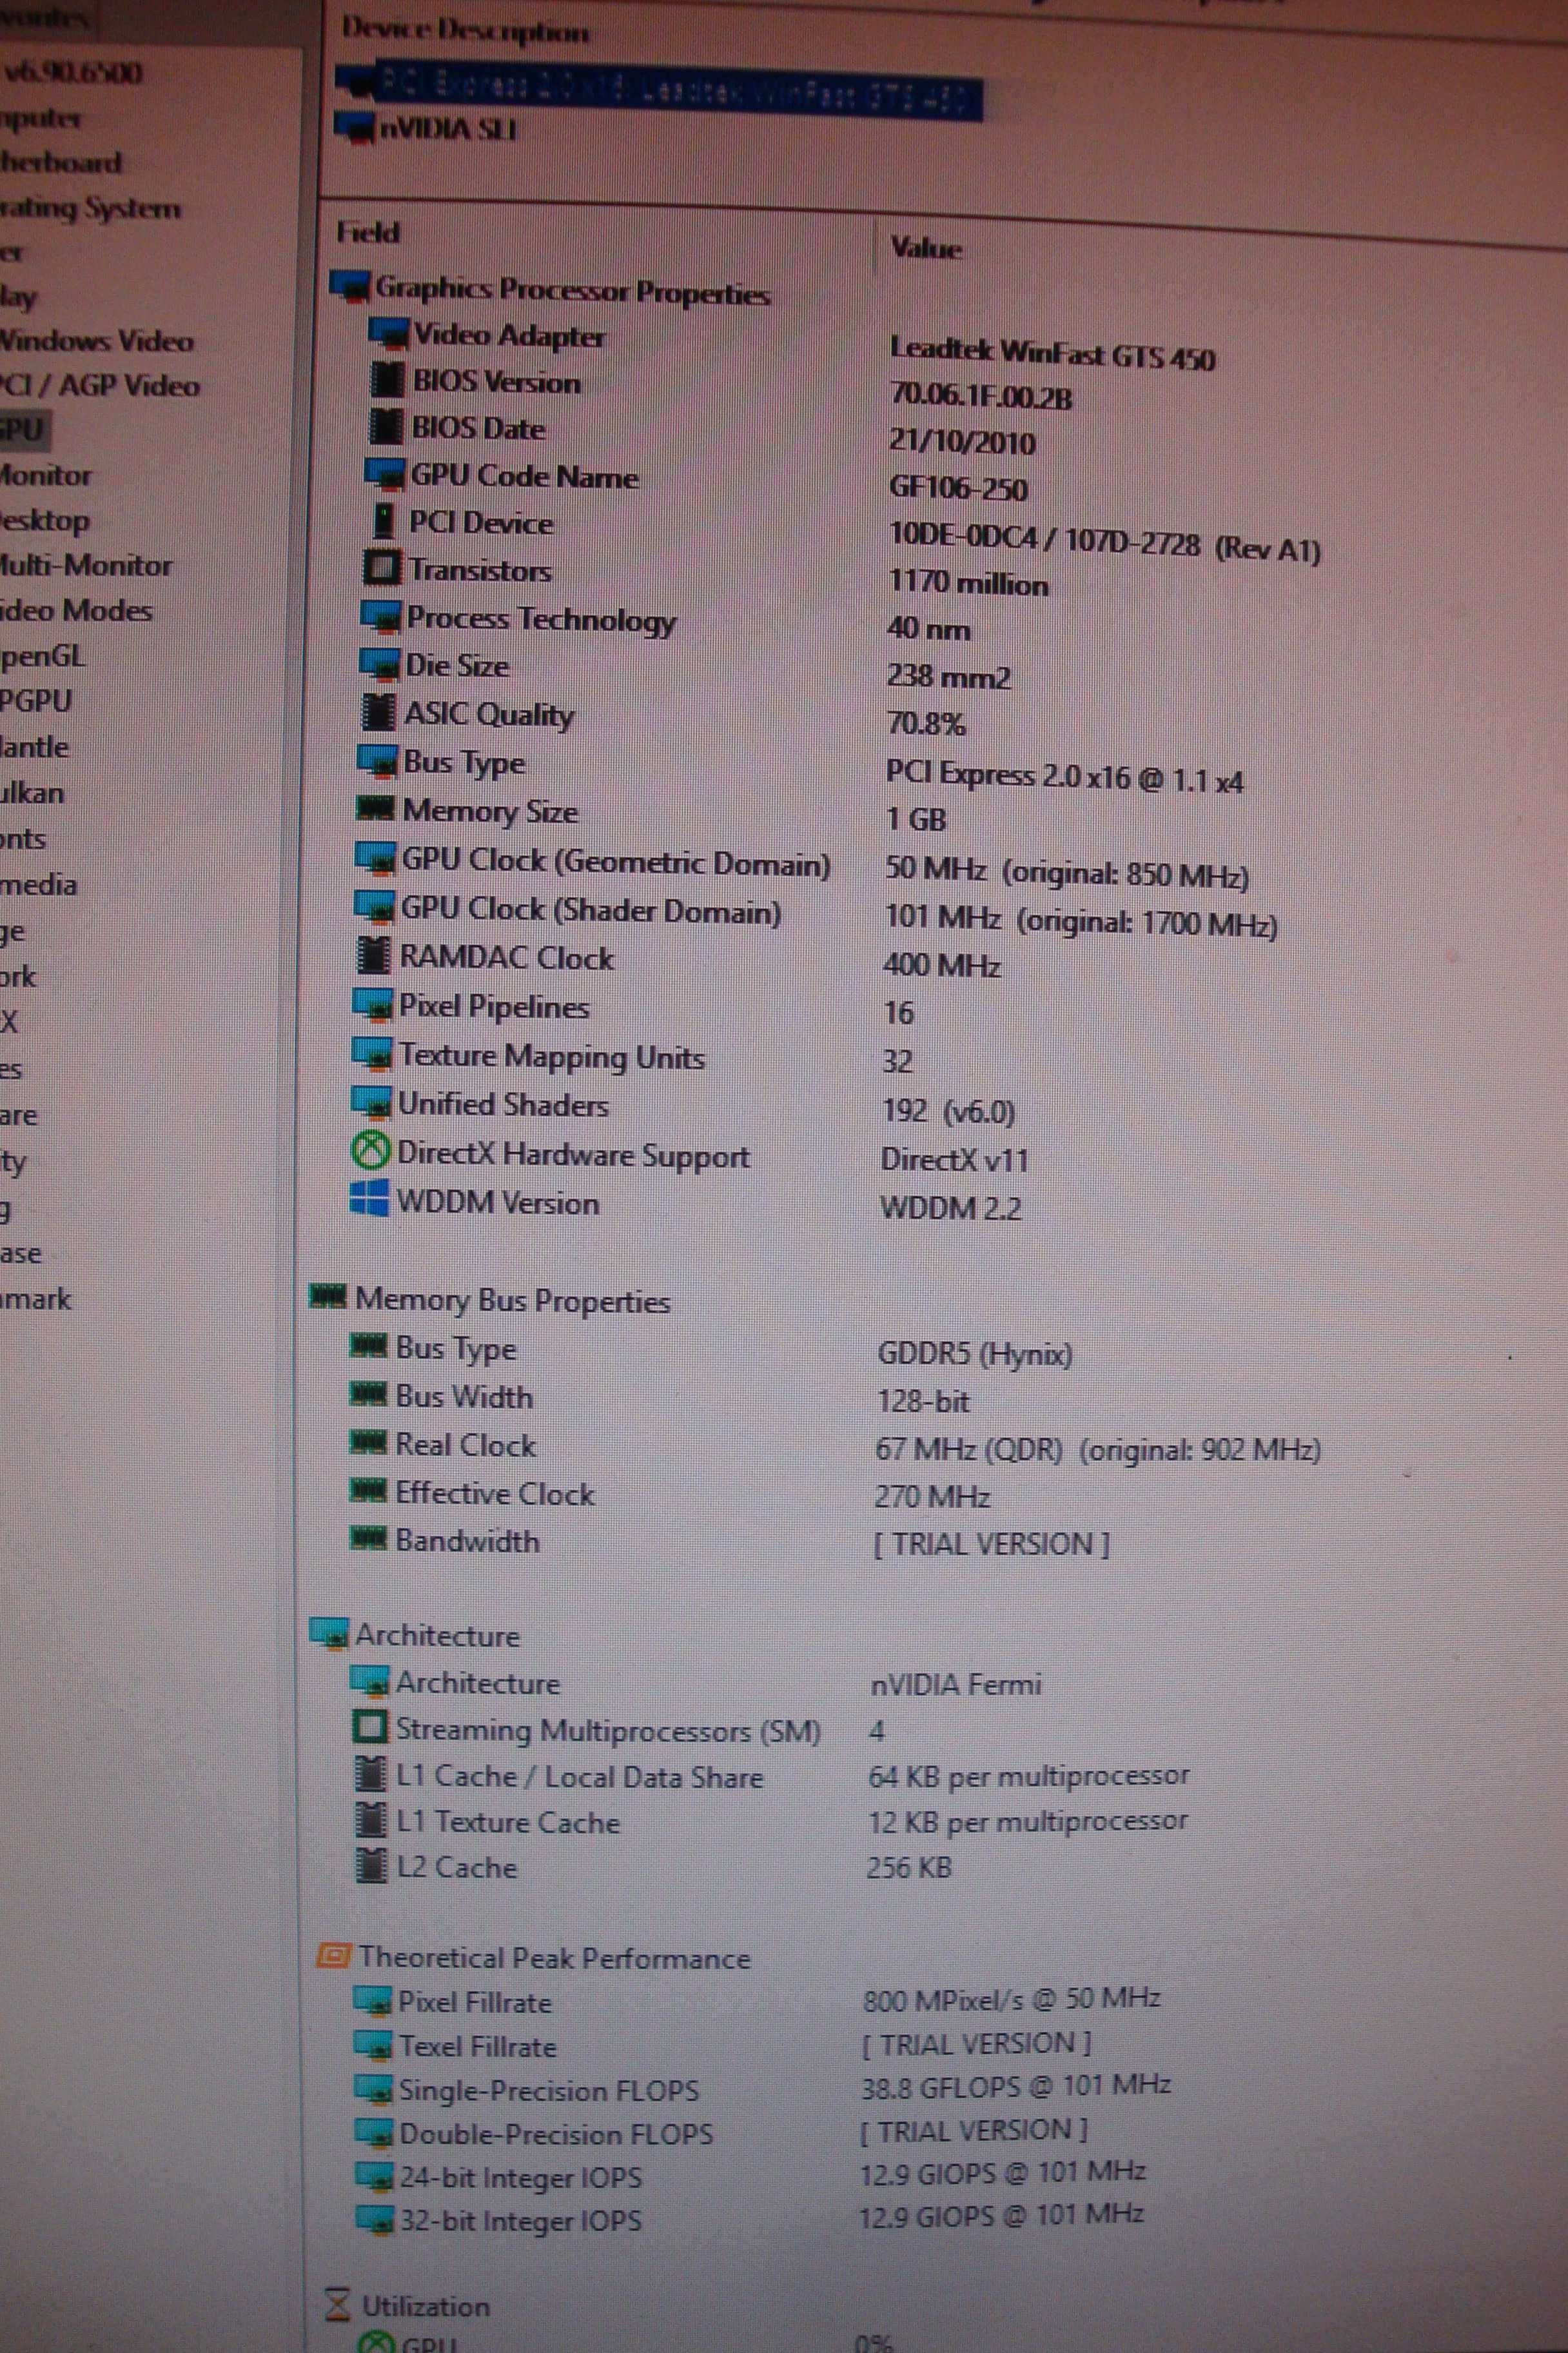Image resolution: width=1568 pixels, height=2353 pixels.
Task: Open the Motherboard sidebar item
Action: click(60, 162)
